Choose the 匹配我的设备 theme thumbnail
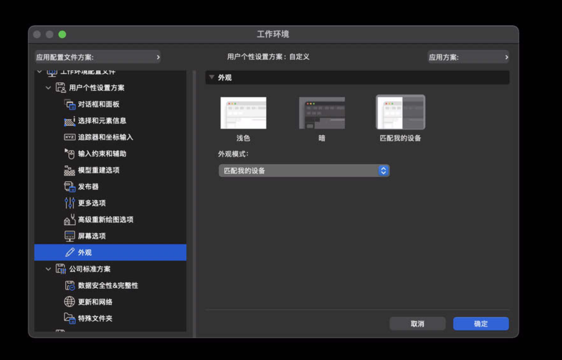Viewport: 562px width, 360px height. 400,112
